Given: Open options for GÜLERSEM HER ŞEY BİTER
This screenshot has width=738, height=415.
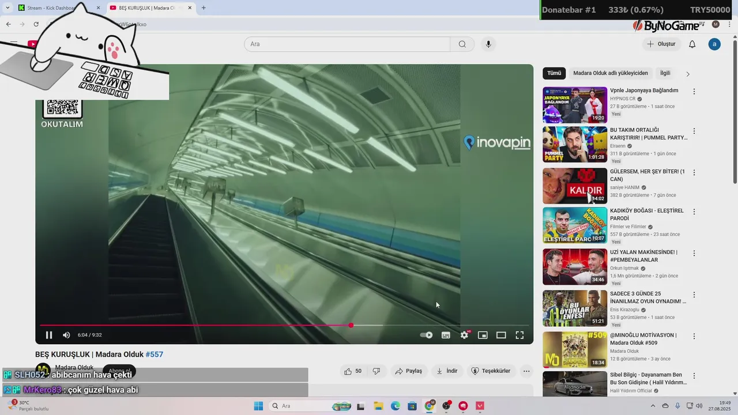Looking at the screenshot, I should [694, 172].
